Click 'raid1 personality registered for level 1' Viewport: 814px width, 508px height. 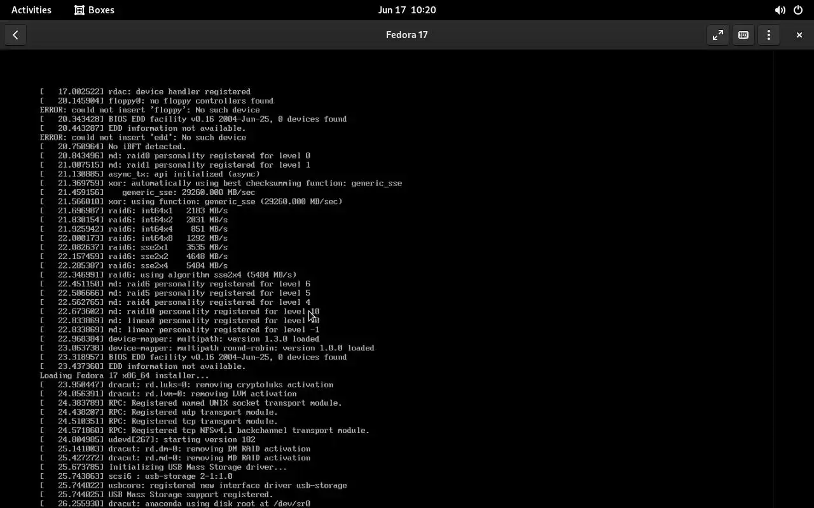point(175,164)
